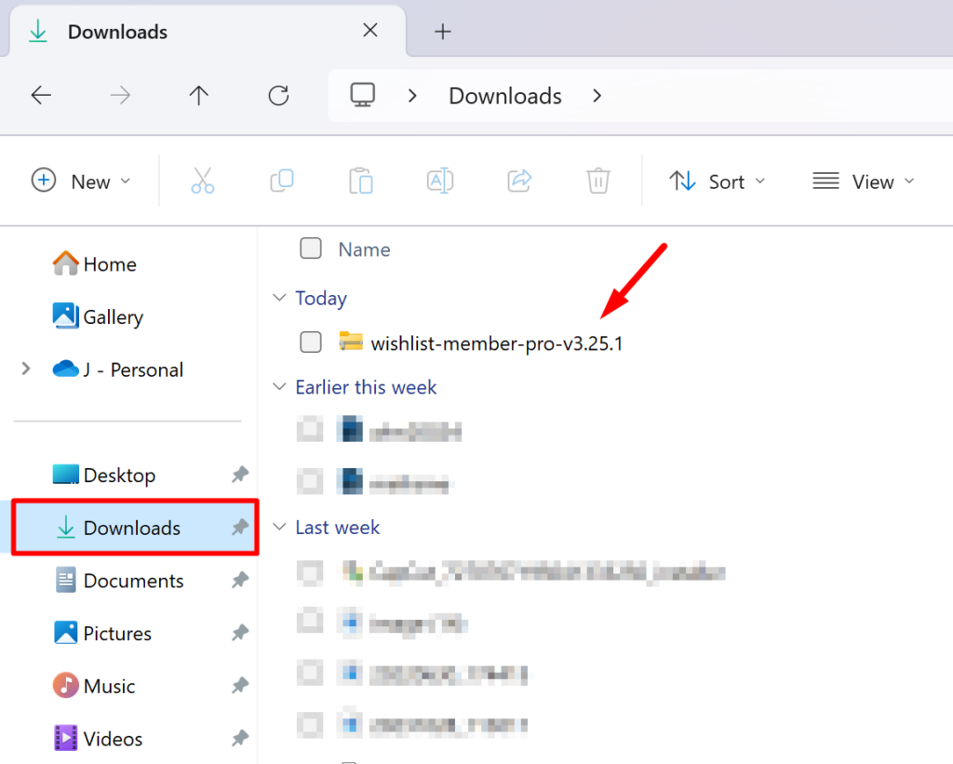Open Home in the sidebar
Image resolution: width=953 pixels, height=764 pixels.
[x=95, y=263]
